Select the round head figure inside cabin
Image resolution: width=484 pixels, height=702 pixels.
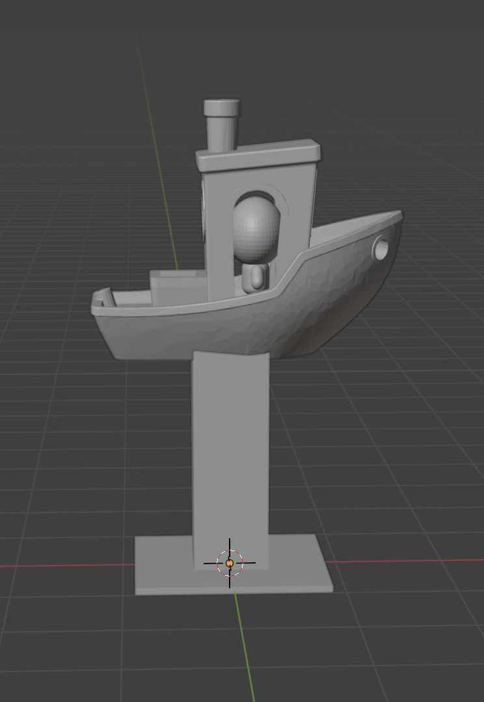point(256,229)
